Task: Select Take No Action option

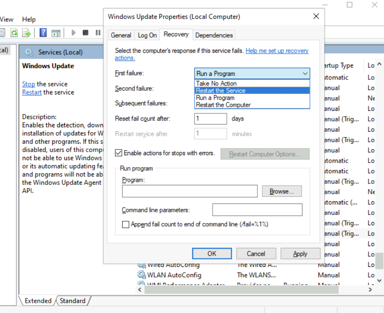Action: (216, 83)
